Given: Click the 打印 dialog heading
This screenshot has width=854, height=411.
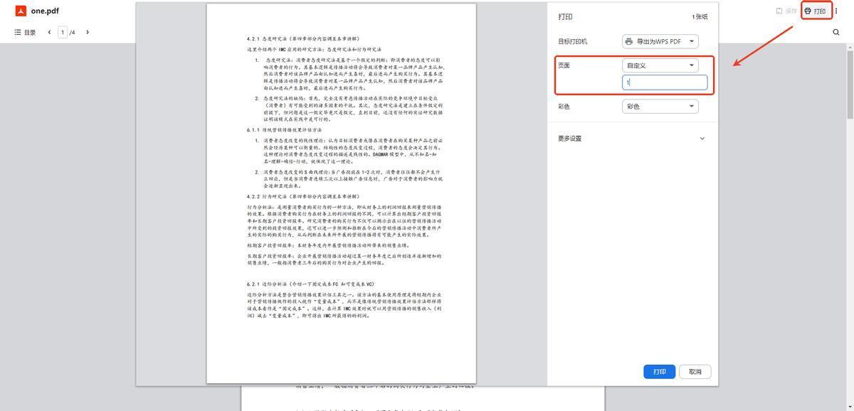Looking at the screenshot, I should (565, 16).
